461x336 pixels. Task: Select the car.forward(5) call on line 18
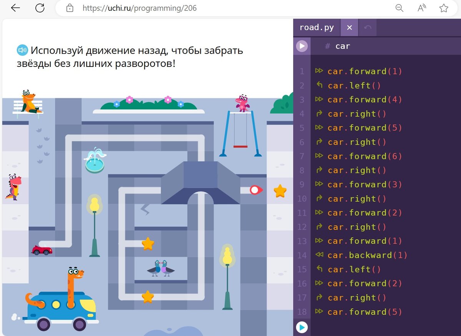pos(365,312)
